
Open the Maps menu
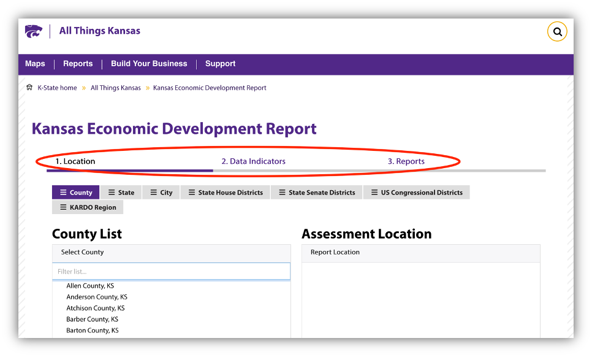tap(35, 64)
